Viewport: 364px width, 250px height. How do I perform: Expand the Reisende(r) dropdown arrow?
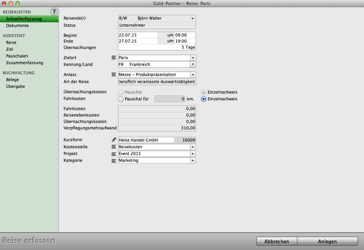[192, 18]
